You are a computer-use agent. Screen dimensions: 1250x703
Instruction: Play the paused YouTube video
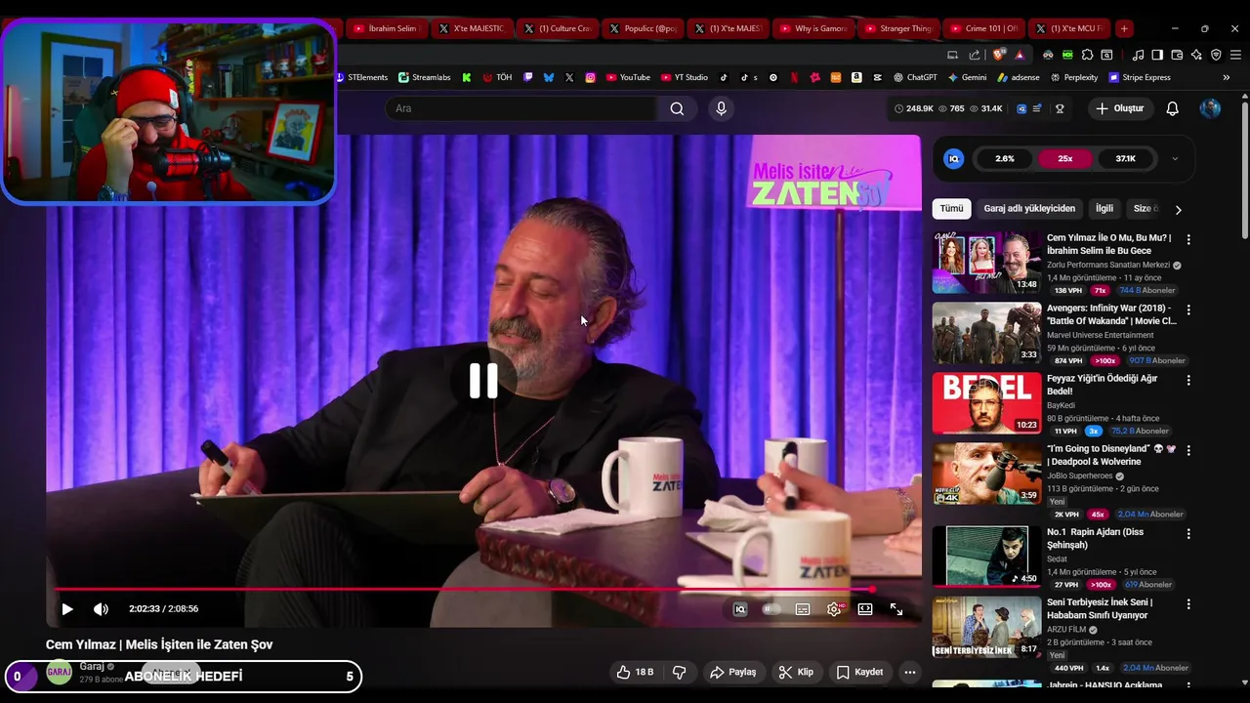(67, 609)
